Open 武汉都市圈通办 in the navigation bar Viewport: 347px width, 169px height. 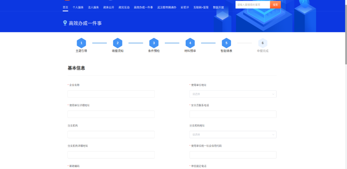pyautogui.click(x=167, y=7)
